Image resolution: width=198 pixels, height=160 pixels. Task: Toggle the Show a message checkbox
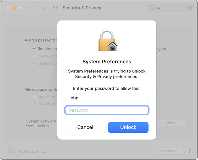pos(34,56)
